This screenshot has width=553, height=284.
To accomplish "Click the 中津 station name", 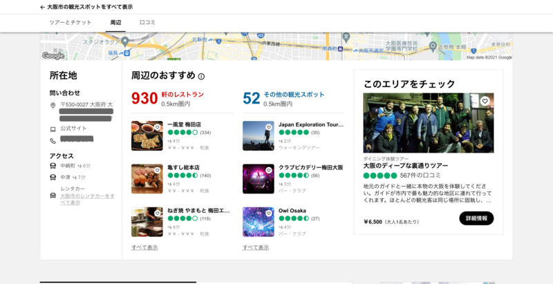I will tap(65, 177).
